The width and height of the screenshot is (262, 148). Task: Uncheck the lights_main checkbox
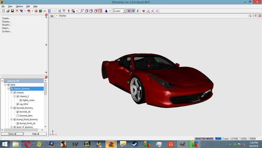(21, 100)
